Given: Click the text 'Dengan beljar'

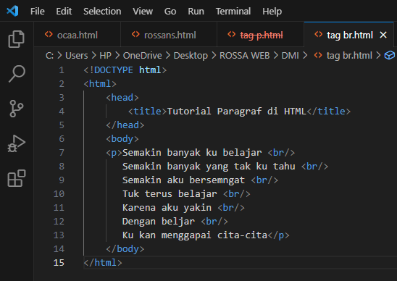Looking at the screenshot, I should click(x=159, y=222).
